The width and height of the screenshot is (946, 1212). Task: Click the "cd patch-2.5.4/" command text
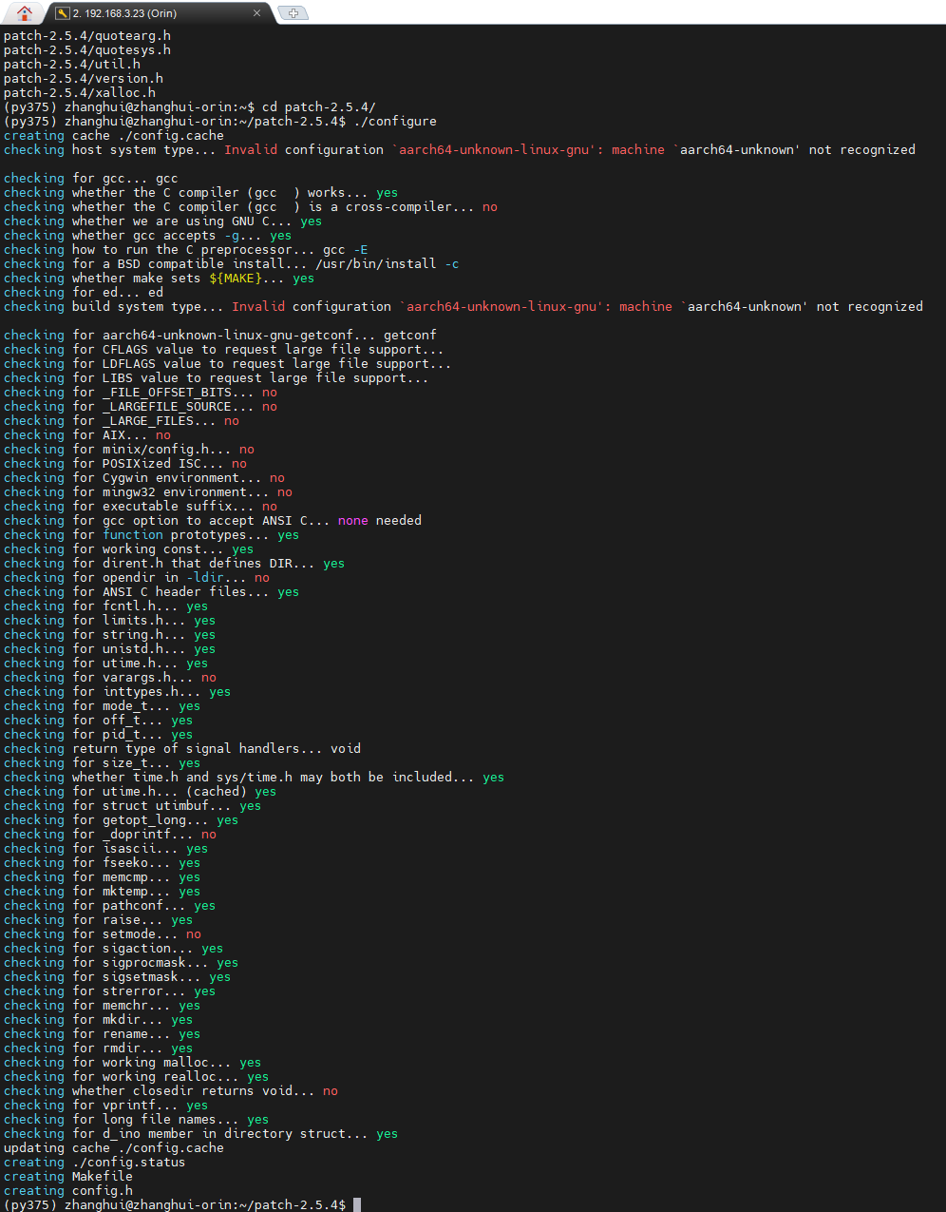pos(318,106)
